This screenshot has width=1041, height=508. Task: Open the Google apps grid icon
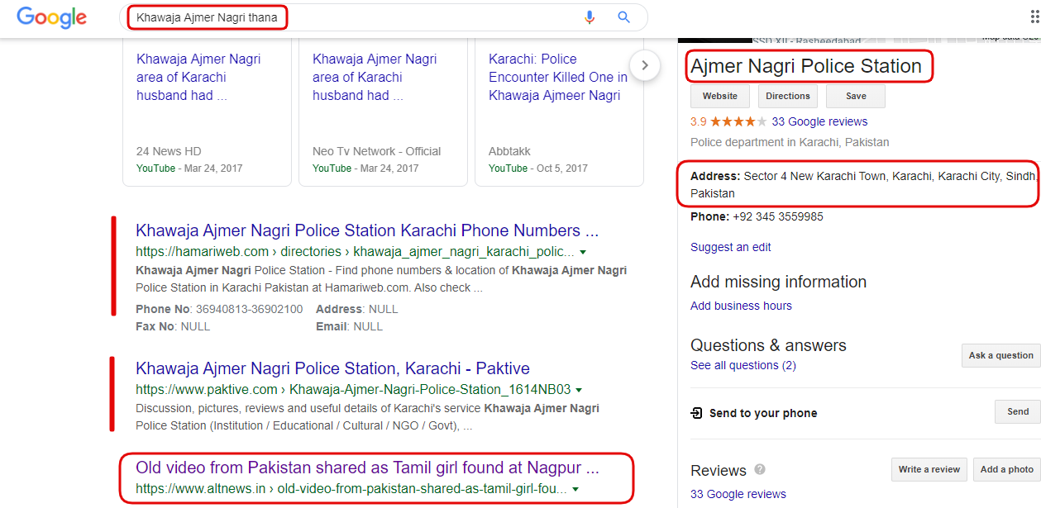pyautogui.click(x=1035, y=17)
